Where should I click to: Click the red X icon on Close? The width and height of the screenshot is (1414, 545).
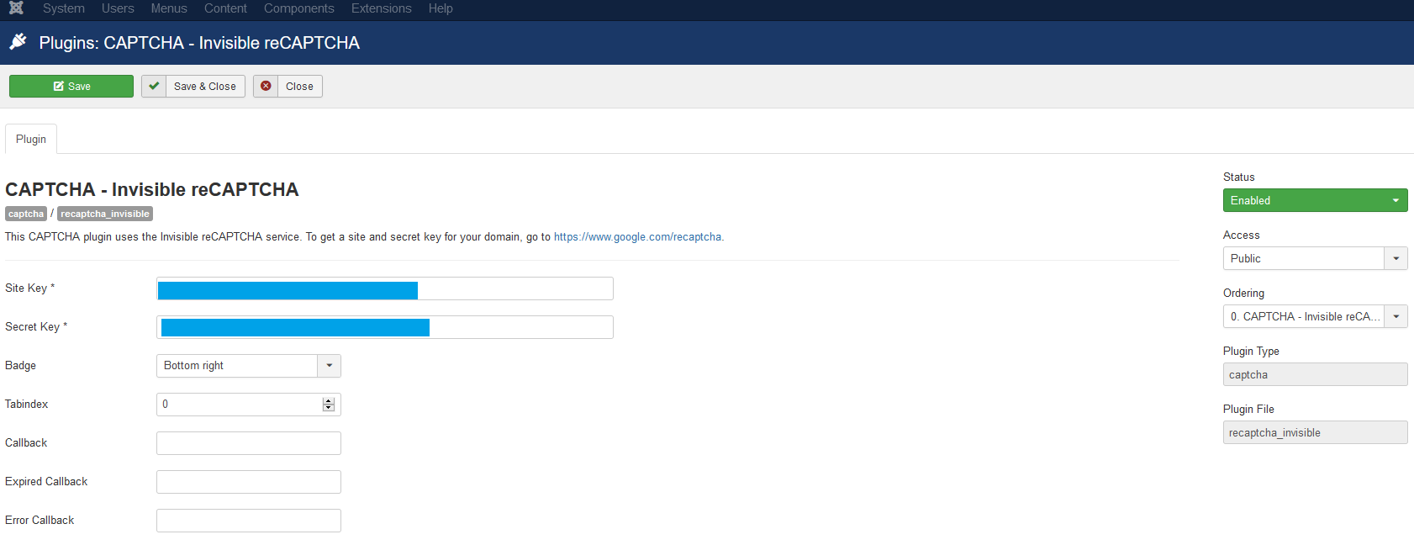266,86
